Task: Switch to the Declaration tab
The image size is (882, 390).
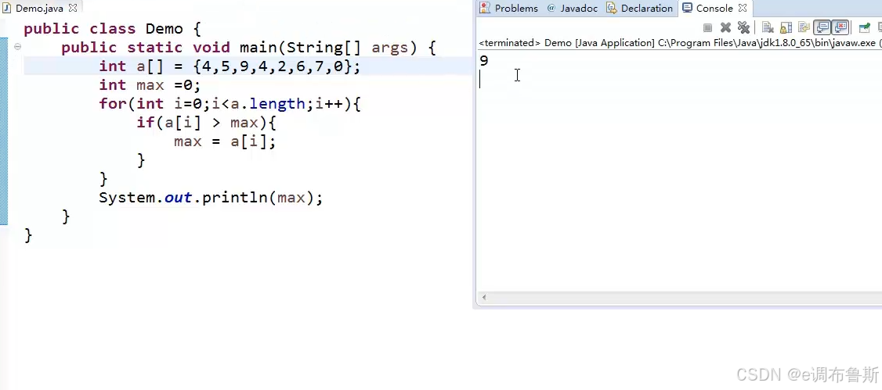Action: [639, 9]
